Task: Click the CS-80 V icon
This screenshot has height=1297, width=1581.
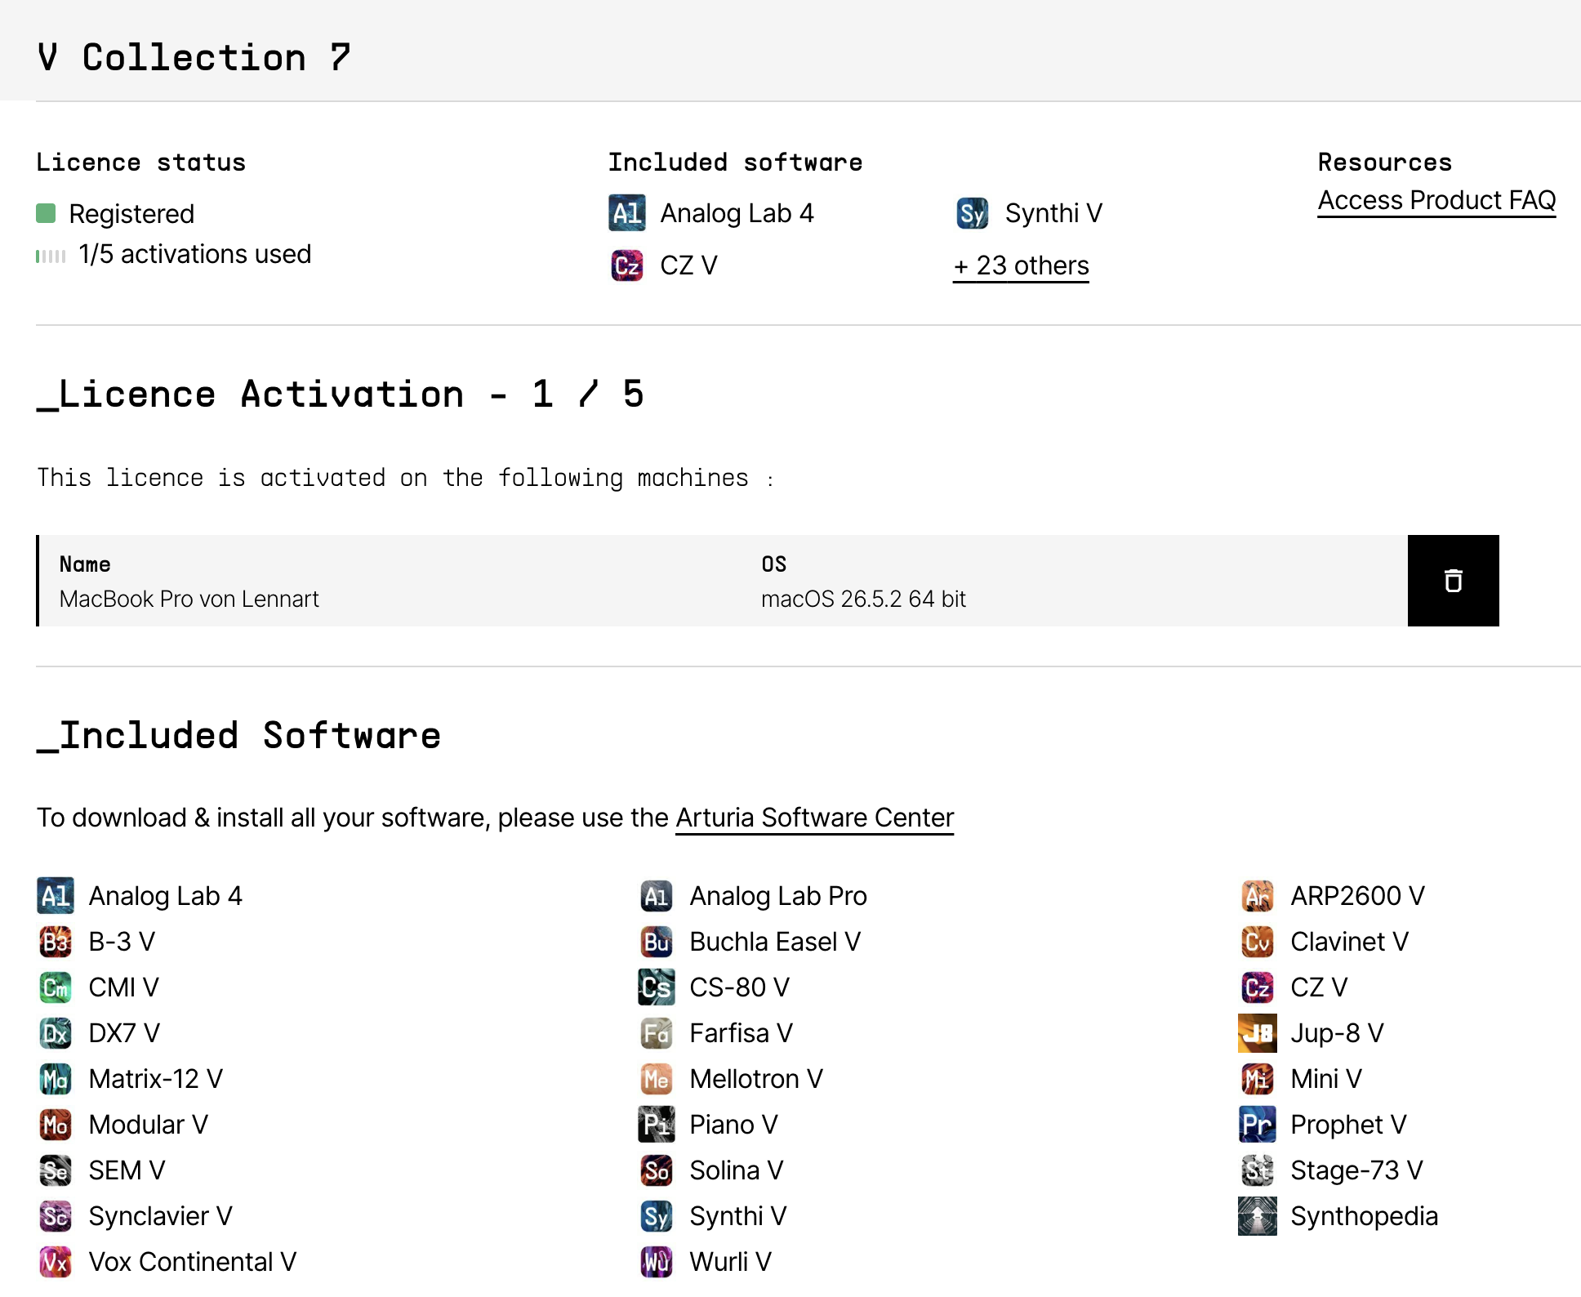Action: (657, 987)
